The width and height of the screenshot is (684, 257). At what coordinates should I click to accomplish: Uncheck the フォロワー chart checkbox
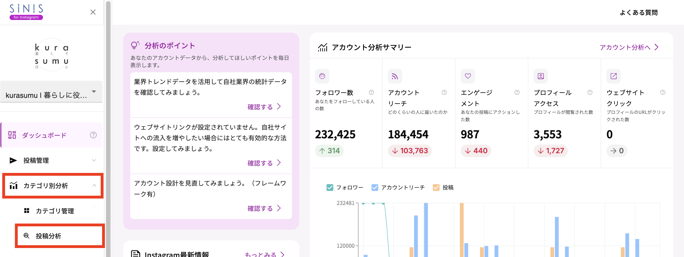coord(330,188)
